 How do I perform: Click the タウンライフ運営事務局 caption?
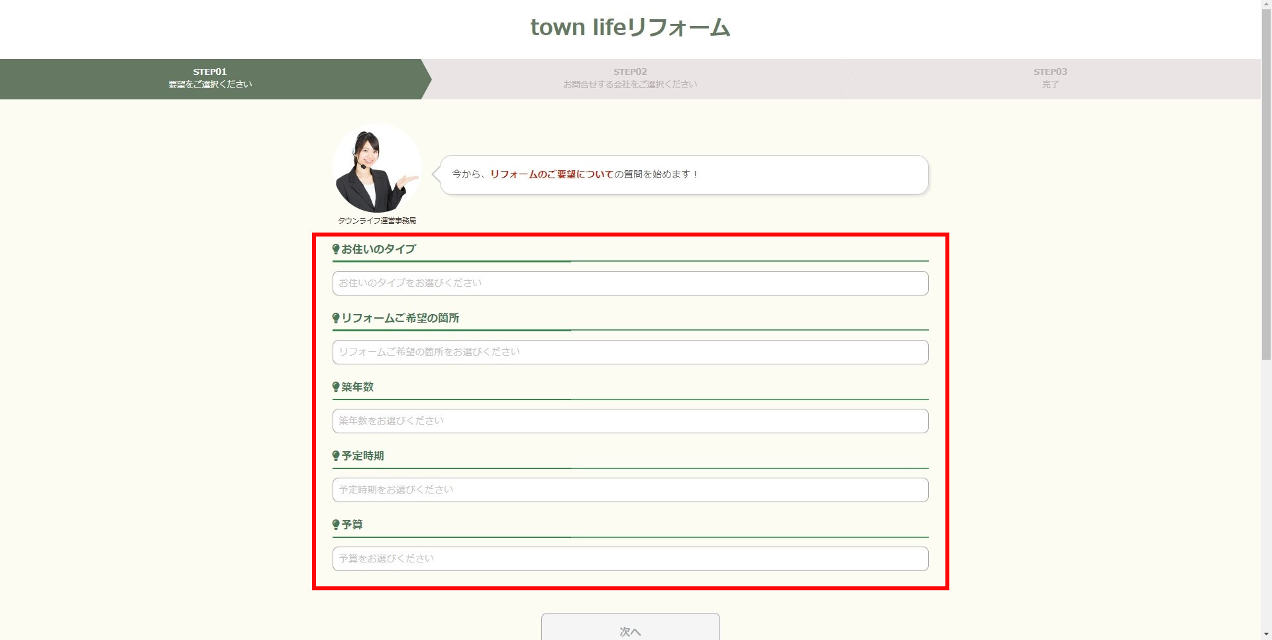click(377, 221)
